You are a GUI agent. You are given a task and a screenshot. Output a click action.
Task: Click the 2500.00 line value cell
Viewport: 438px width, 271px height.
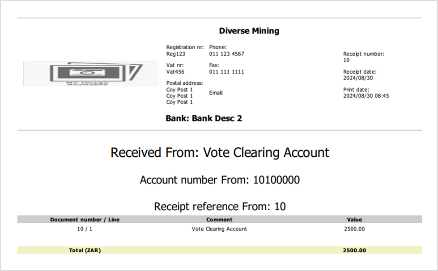[354, 229]
